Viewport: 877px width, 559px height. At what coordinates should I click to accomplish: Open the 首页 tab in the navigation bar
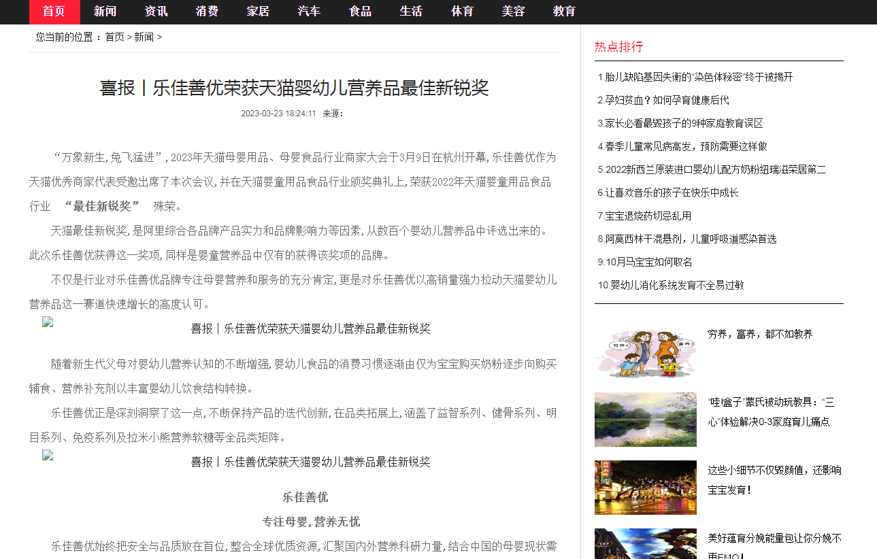tap(54, 12)
